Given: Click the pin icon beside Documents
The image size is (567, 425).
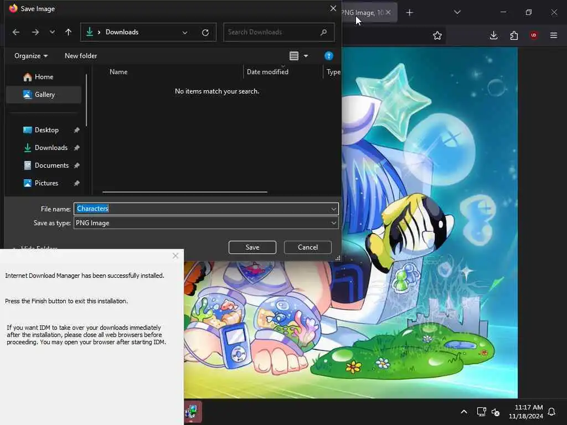Looking at the screenshot, I should pos(76,165).
